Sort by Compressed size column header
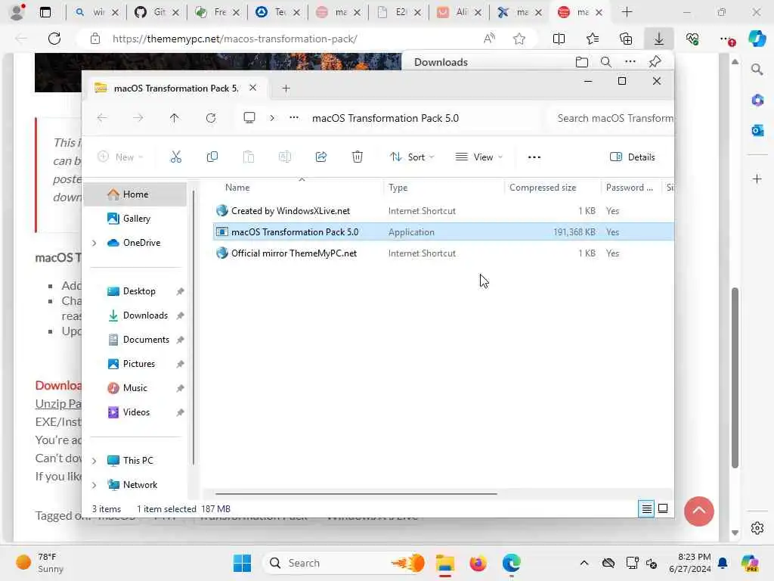The image size is (774, 581). coord(543,188)
